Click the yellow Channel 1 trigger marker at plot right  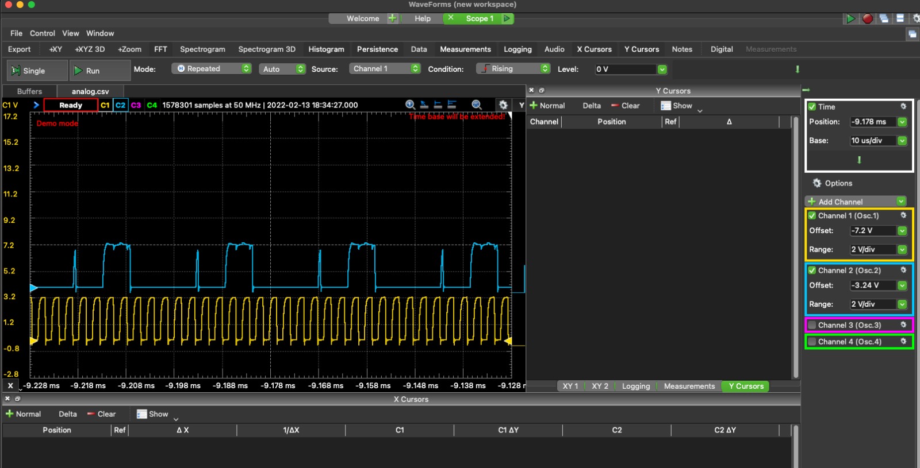pyautogui.click(x=508, y=341)
